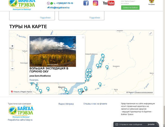
Task: Click the Байгал Трэвэл footer logo
Action: tap(21, 112)
